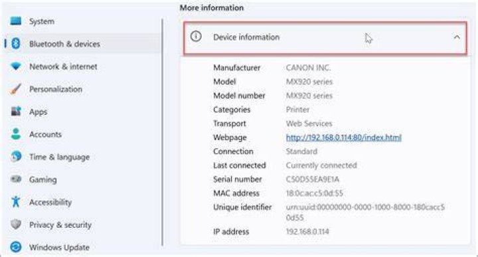478x257 pixels.
Task: Click the Bluetooth icon in sidebar
Action: 16,44
